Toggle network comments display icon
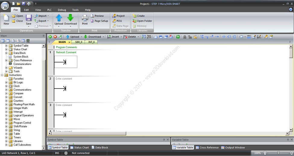Viewport: 294px width, 156px height. click(259, 37)
